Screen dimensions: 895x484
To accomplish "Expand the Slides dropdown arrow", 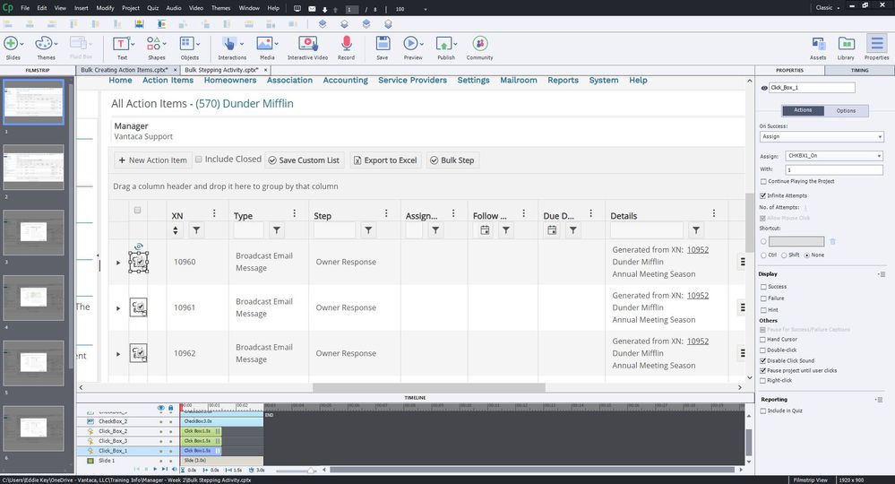I will [x=22, y=44].
